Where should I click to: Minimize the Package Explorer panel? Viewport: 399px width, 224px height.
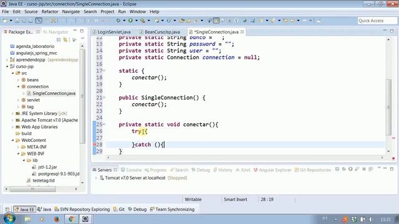[x=75, y=30]
